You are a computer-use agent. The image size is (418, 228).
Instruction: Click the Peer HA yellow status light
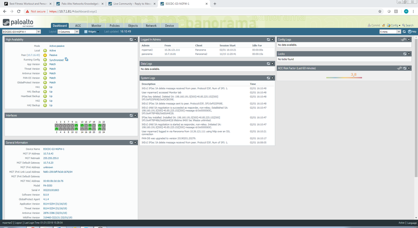[45, 55]
